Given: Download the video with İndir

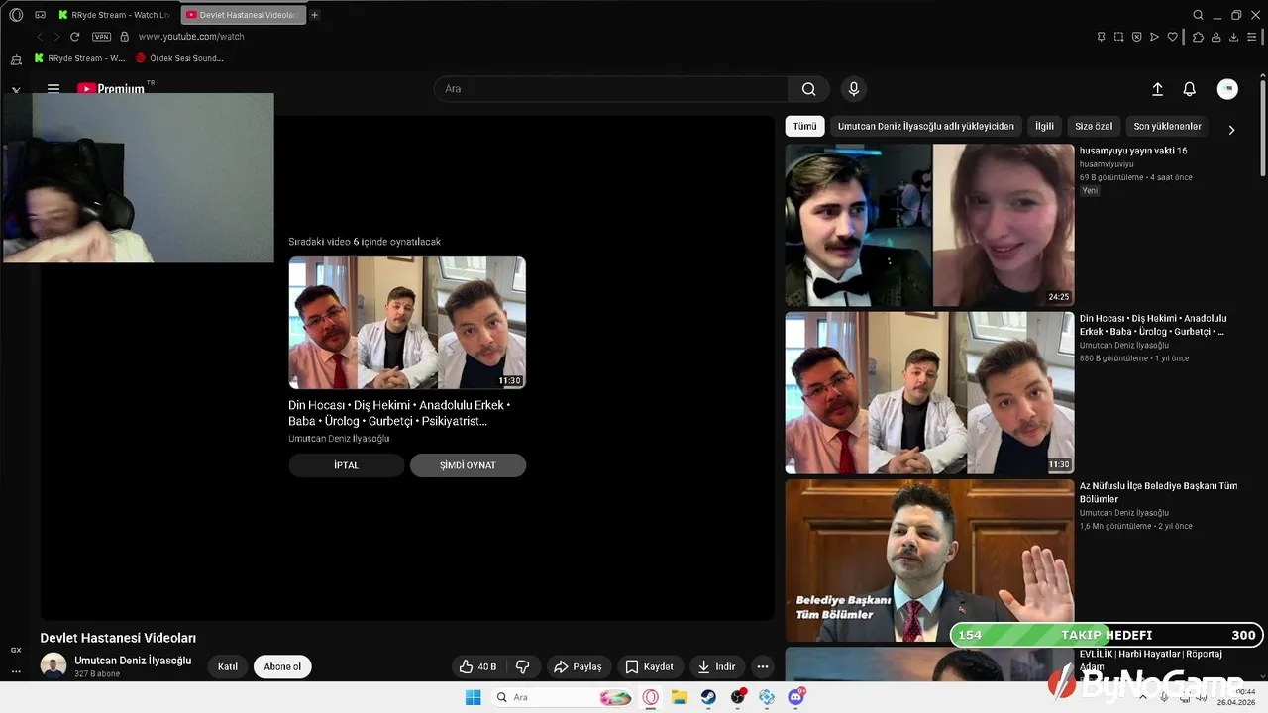Looking at the screenshot, I should pyautogui.click(x=716, y=666).
